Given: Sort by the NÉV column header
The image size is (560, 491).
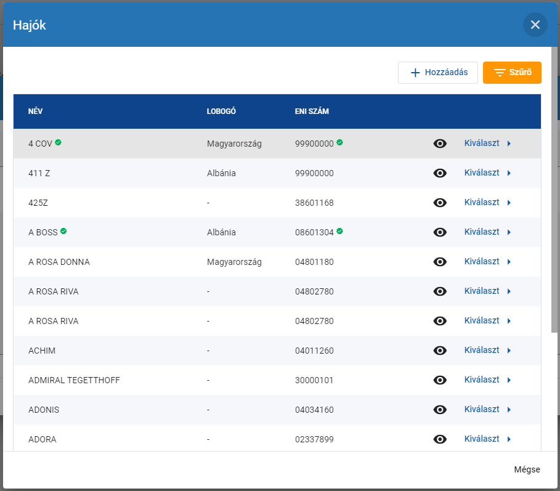Looking at the screenshot, I should click(x=35, y=112).
